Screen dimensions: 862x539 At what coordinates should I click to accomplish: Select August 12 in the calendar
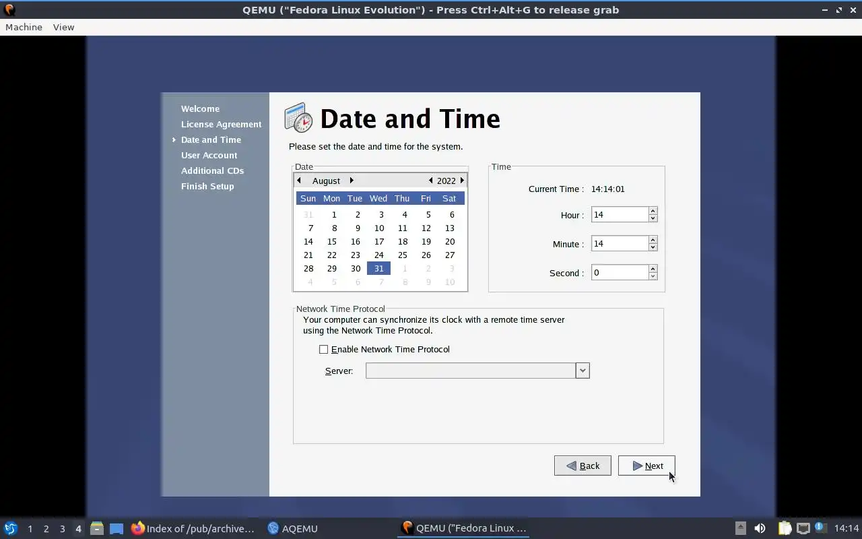(426, 228)
